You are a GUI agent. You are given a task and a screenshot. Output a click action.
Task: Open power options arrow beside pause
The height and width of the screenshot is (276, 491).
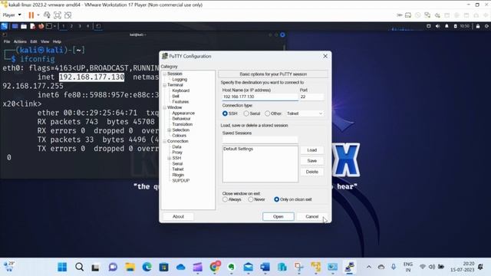click(x=38, y=15)
